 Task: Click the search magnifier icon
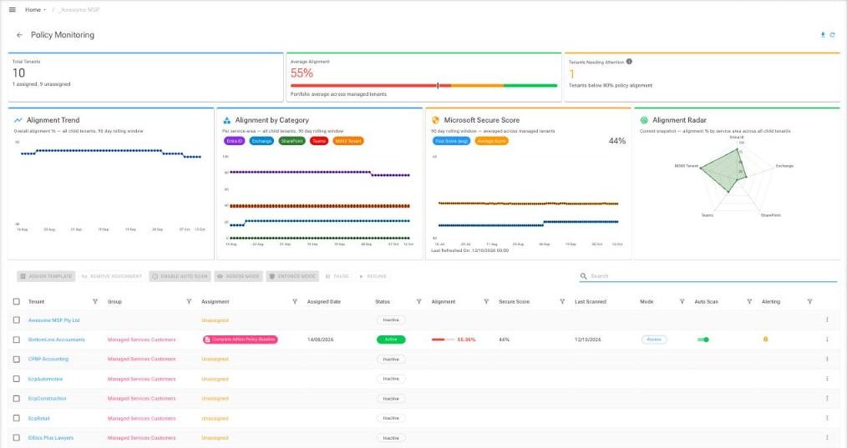coord(583,276)
